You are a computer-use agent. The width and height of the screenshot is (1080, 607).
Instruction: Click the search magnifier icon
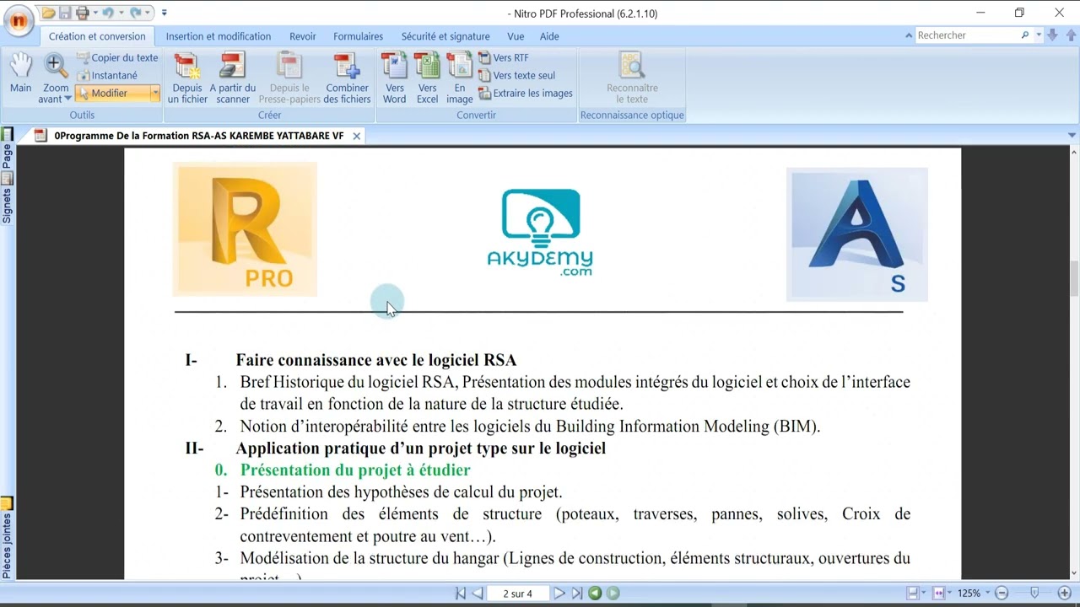[1025, 35]
